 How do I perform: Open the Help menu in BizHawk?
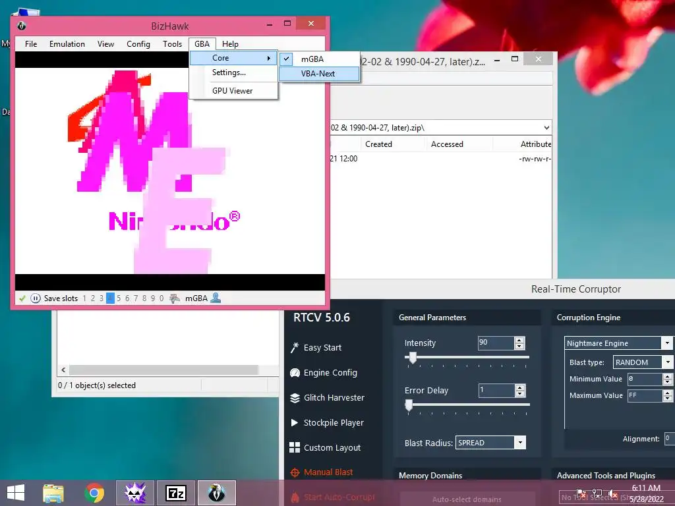tap(230, 44)
